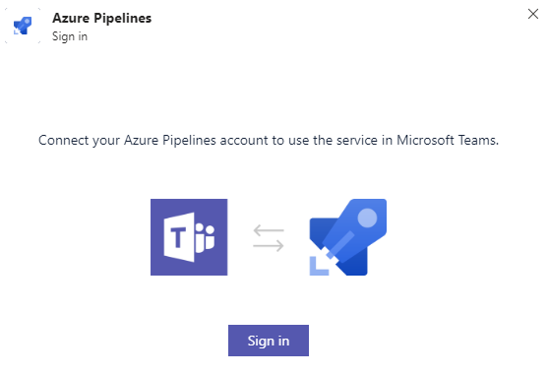This screenshot has height=375, width=548.
Task: Click the bold Azure Pipelines title text
Action: click(101, 18)
